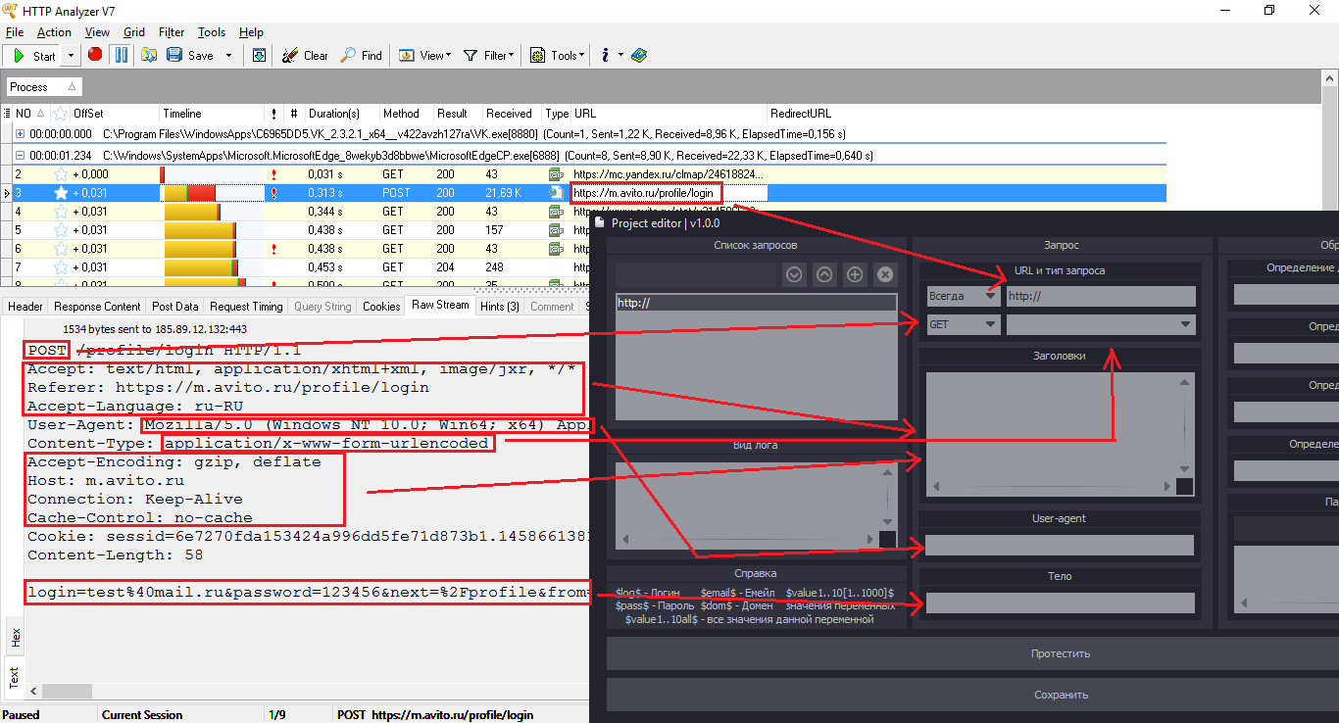Open the Filter menu in menu bar
This screenshot has width=1339, height=723.
tap(172, 32)
